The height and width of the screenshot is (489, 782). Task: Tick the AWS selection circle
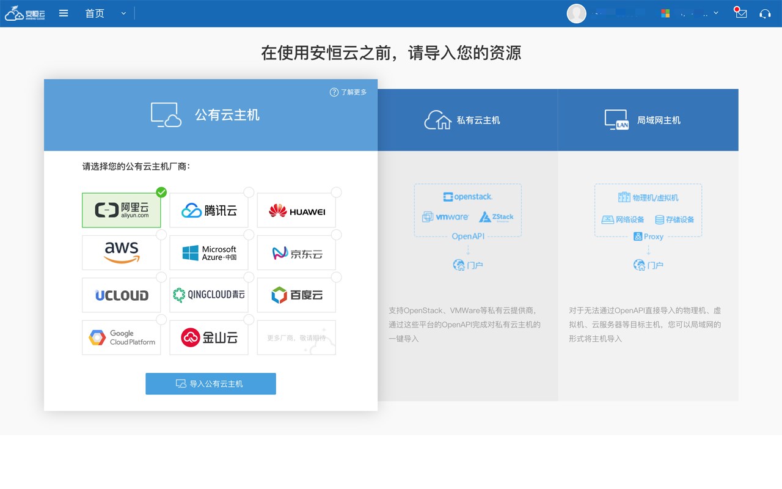[161, 235]
